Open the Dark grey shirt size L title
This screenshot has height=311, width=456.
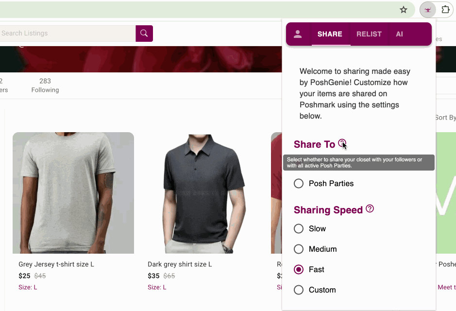click(x=180, y=264)
